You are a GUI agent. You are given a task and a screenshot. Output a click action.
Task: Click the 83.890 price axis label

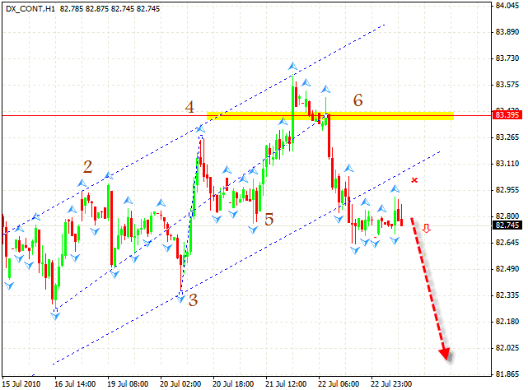507,32
